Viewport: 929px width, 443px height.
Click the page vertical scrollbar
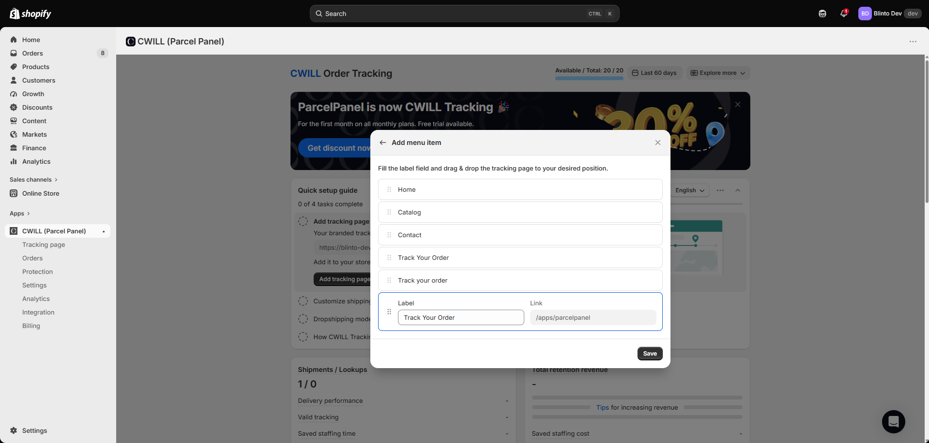click(x=927, y=130)
